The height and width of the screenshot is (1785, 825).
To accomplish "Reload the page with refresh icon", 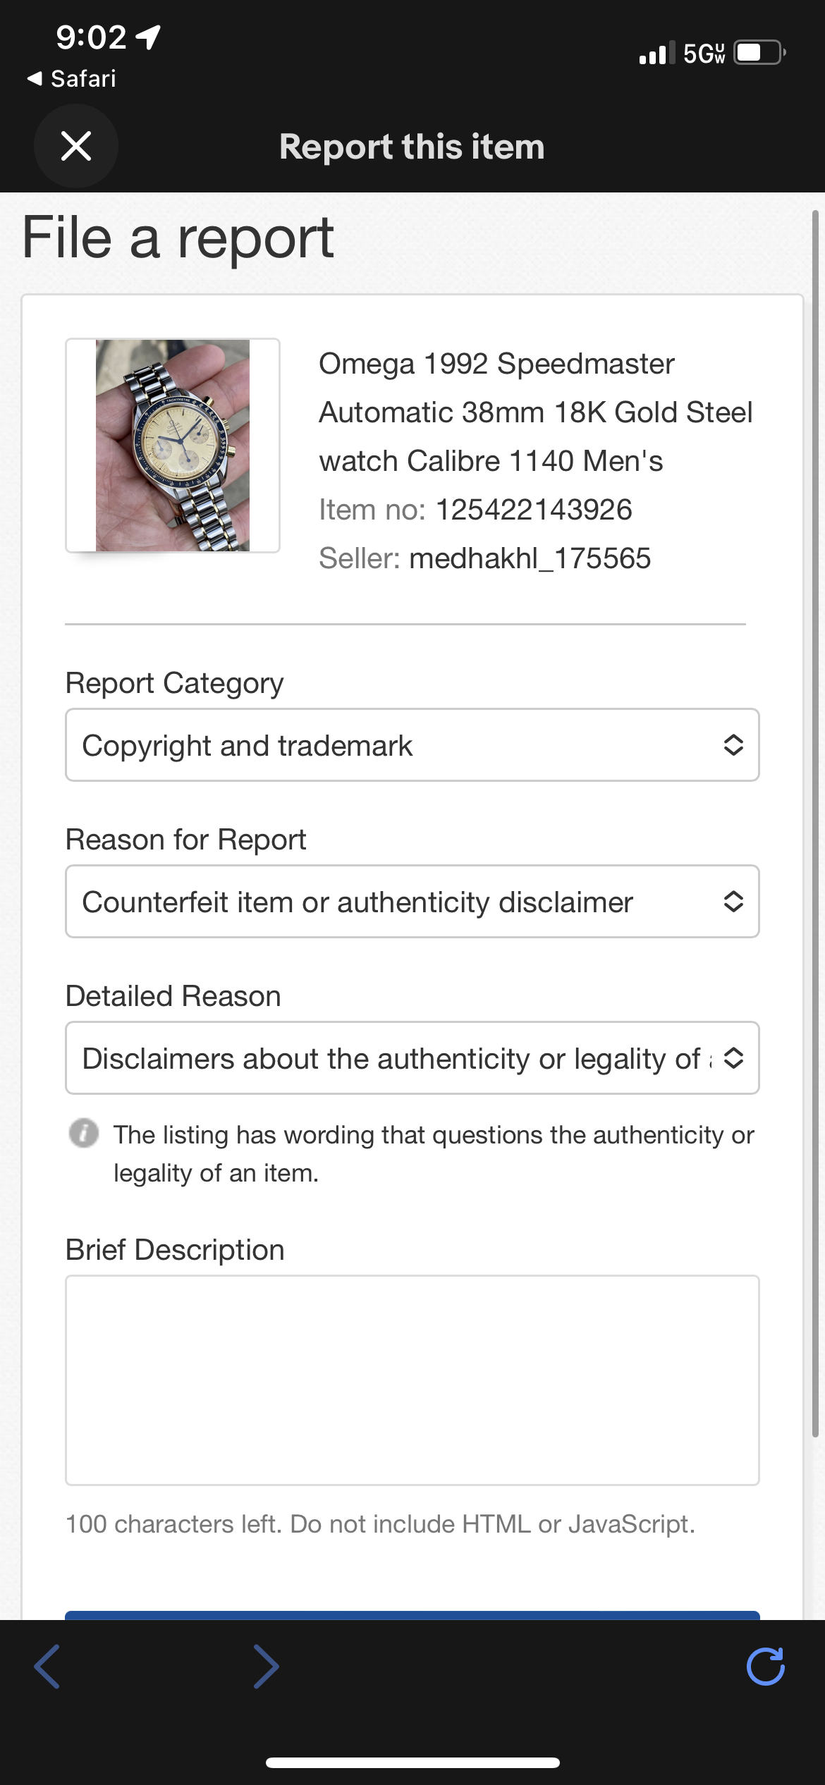I will [x=765, y=1666].
